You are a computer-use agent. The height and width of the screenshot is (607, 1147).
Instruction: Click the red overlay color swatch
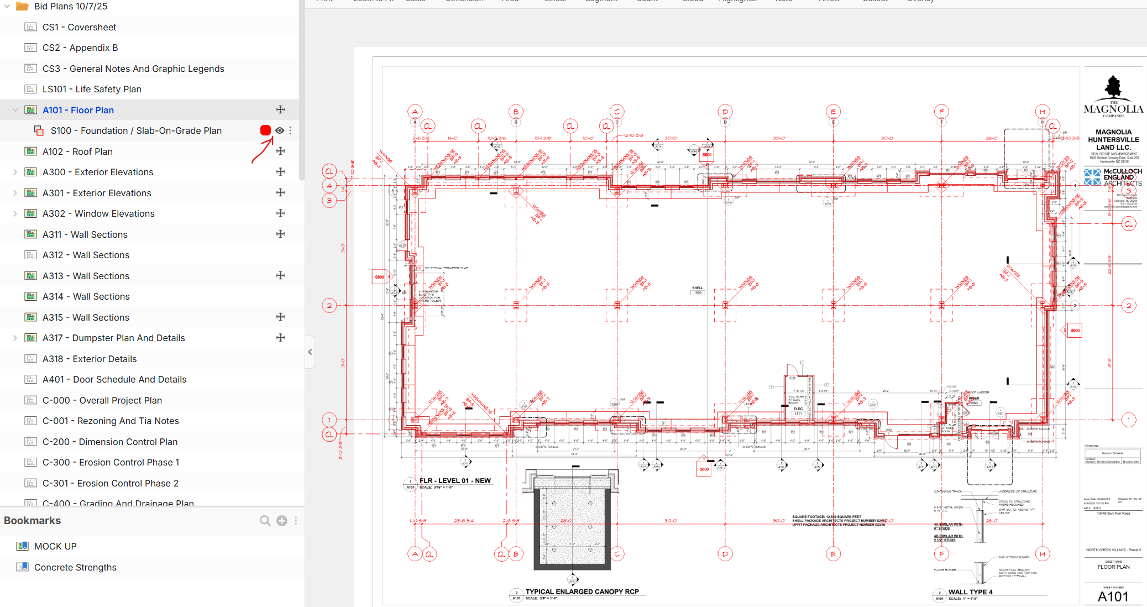pos(265,130)
